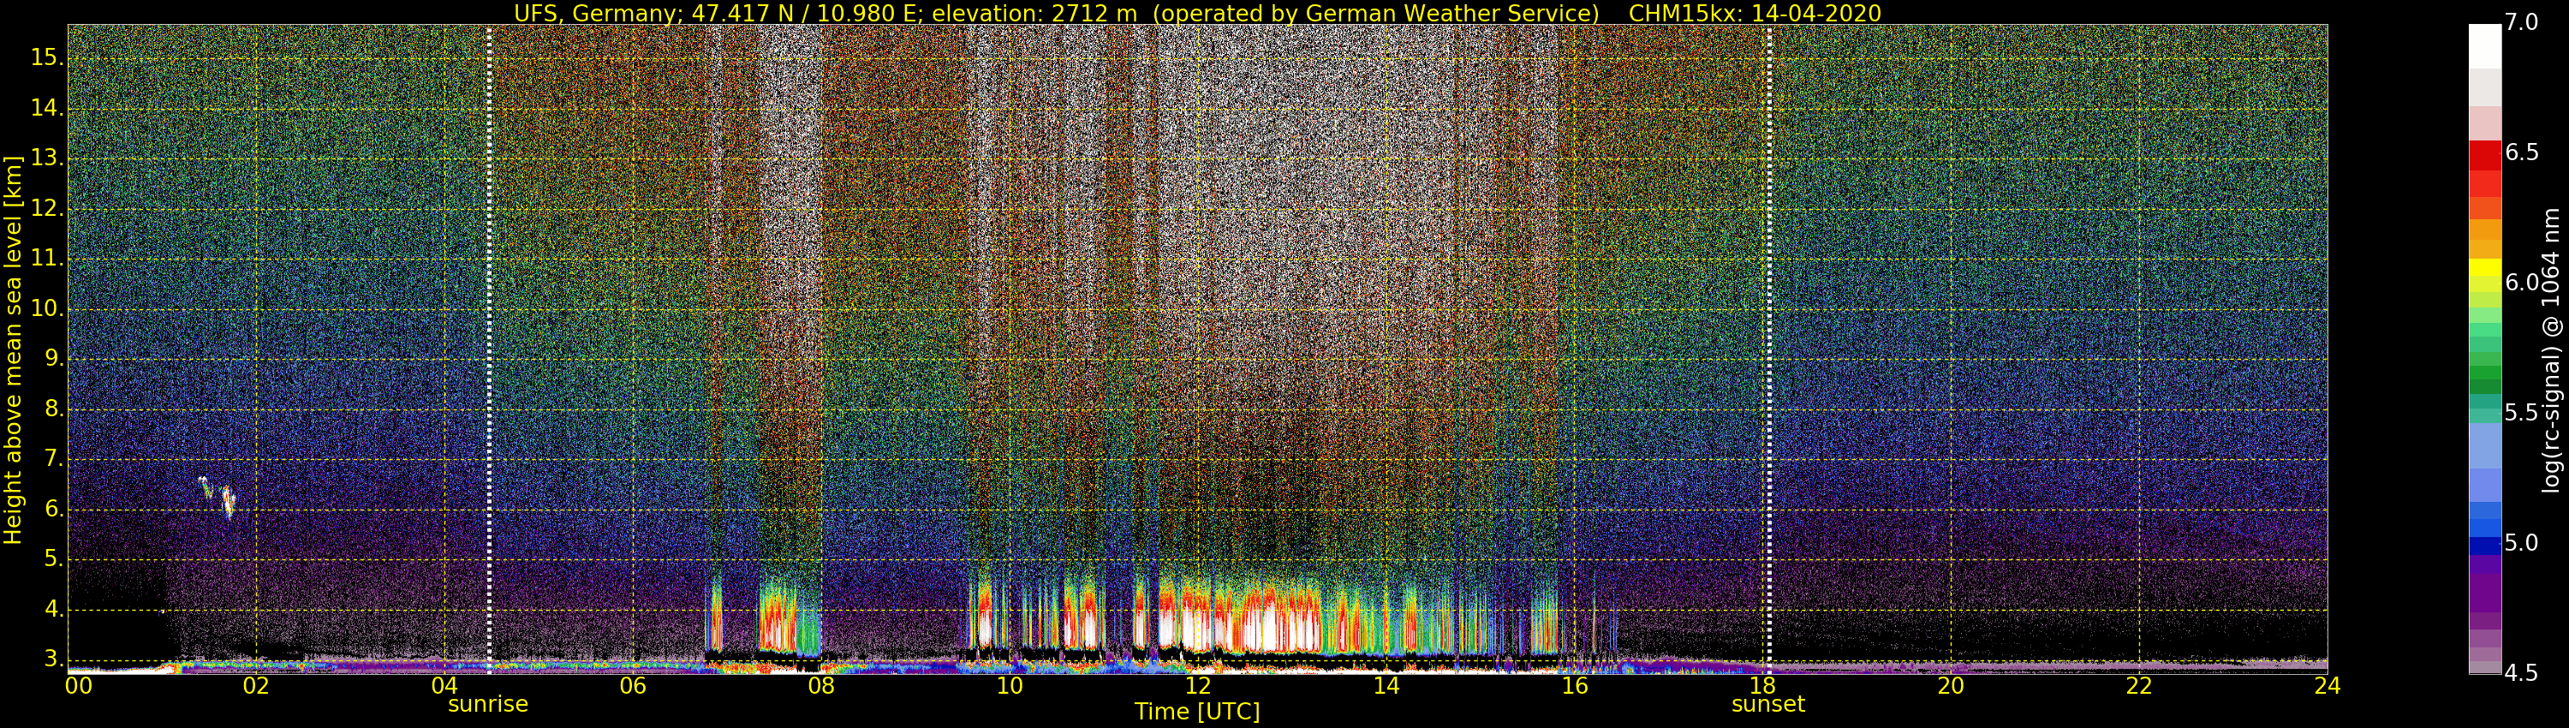Click the "3." height axis tick label
The image size is (2569, 728).
54,659
